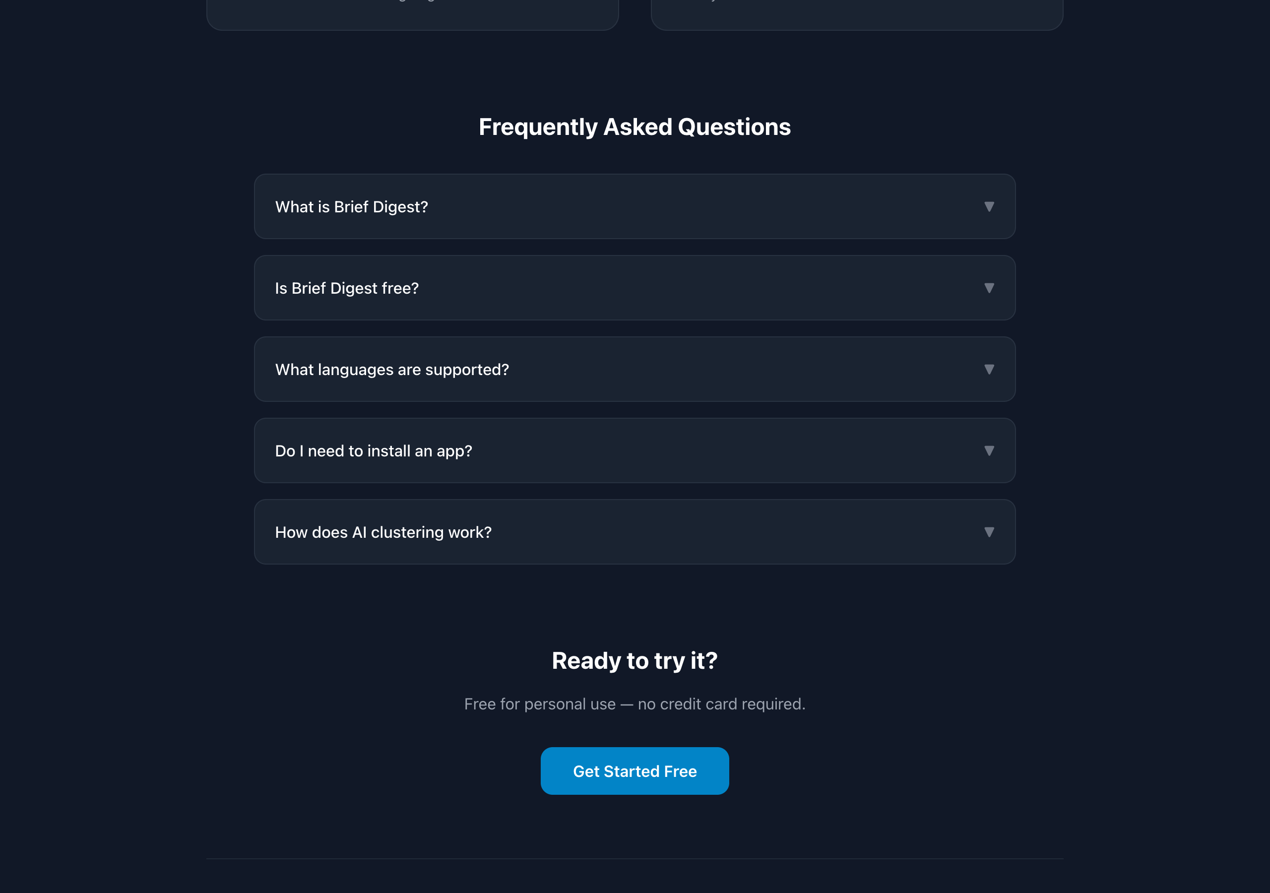The height and width of the screenshot is (893, 1270).
Task: Click the word "Questions" in the FAQ title
Action: (x=734, y=128)
